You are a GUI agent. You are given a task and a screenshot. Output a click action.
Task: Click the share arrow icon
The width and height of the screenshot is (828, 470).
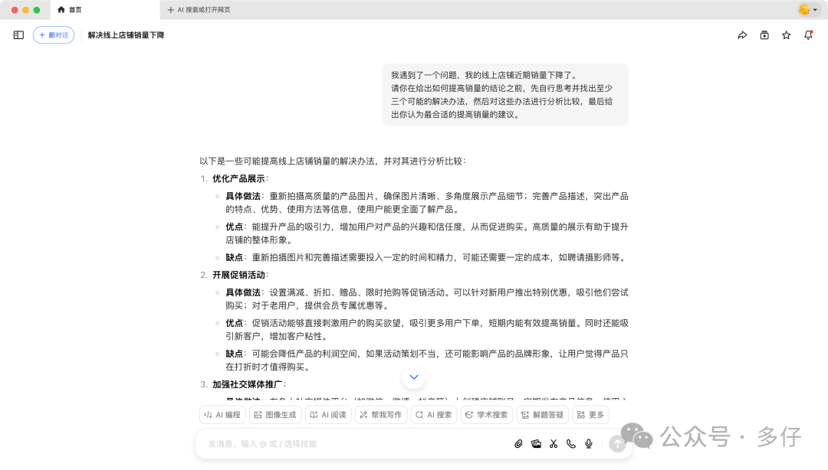click(x=742, y=34)
